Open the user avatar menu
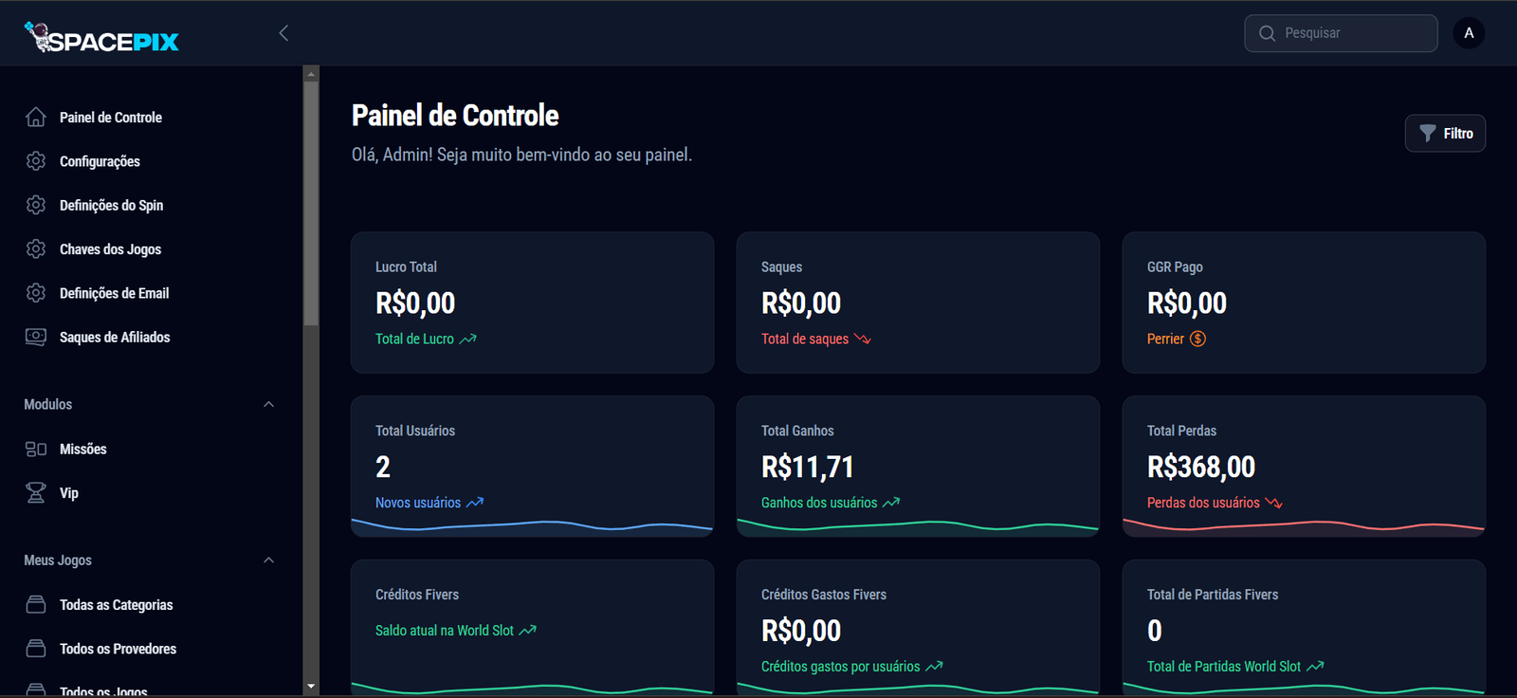This screenshot has height=698, width=1517. [x=1469, y=33]
